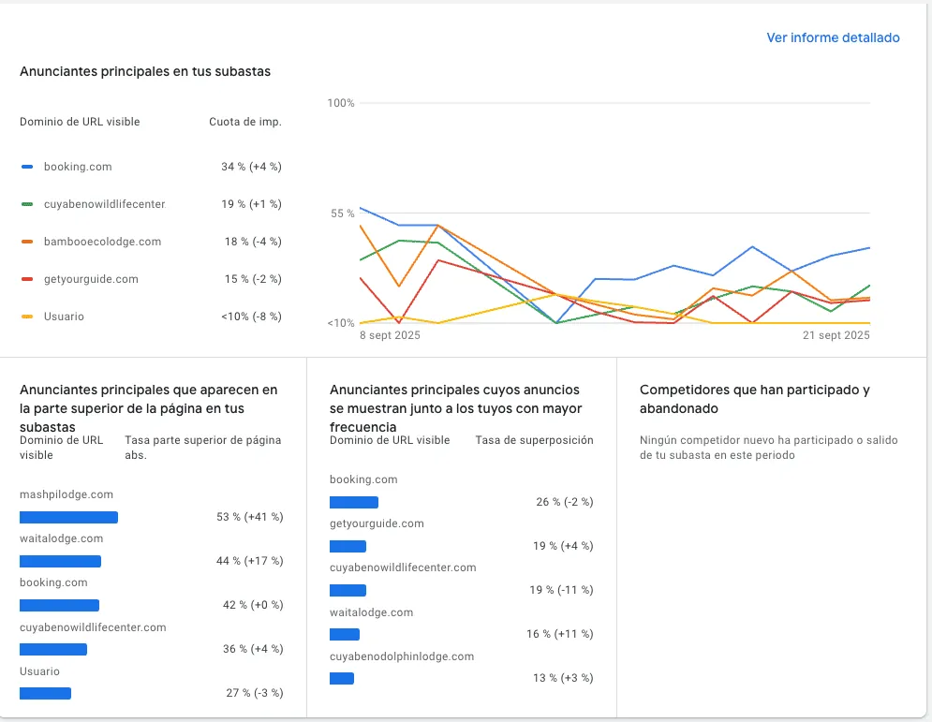
Task: Select getyourguide.com in the overlap rate list
Action: [x=377, y=523]
